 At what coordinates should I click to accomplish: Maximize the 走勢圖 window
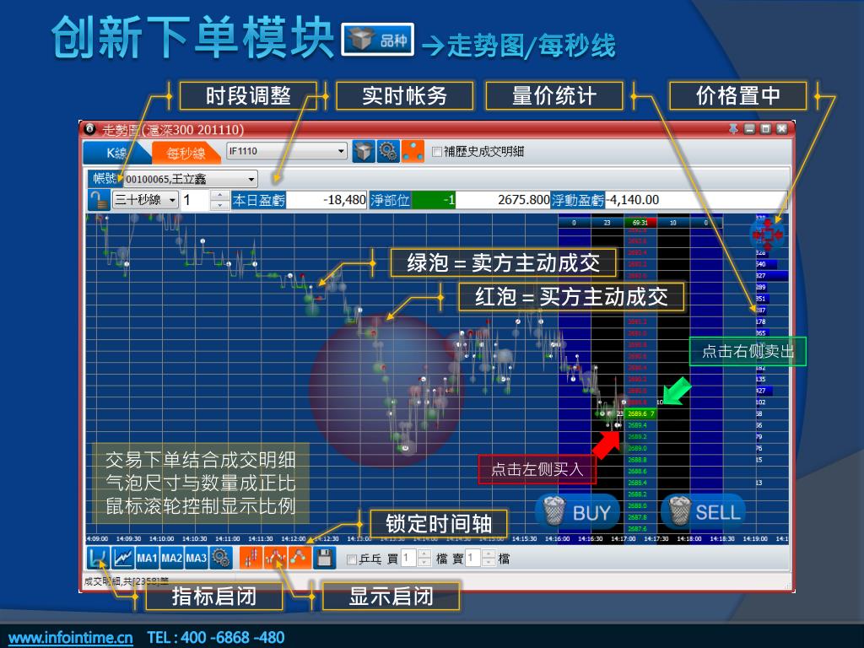(x=765, y=129)
